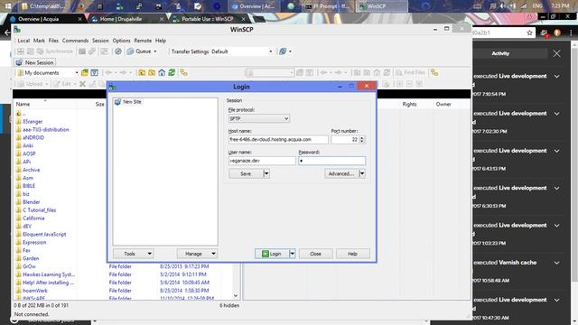Open the Preferences gear icon in WinSCP toolbar

click(118, 51)
